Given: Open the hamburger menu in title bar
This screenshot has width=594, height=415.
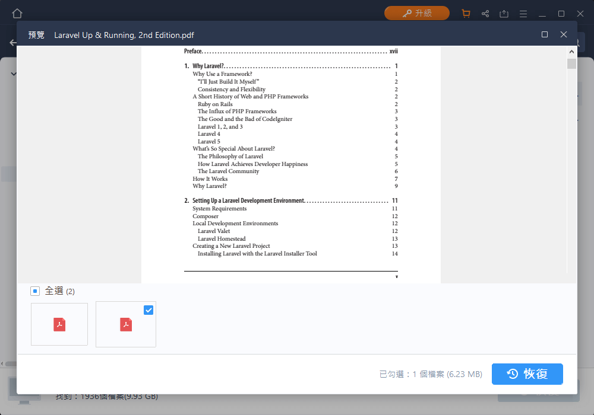Looking at the screenshot, I should (523, 14).
